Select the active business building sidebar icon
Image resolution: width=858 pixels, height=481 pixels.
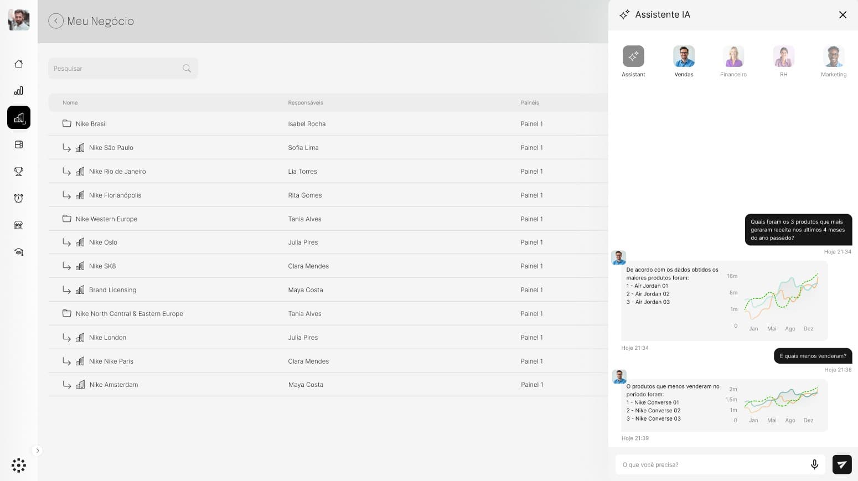tap(19, 117)
